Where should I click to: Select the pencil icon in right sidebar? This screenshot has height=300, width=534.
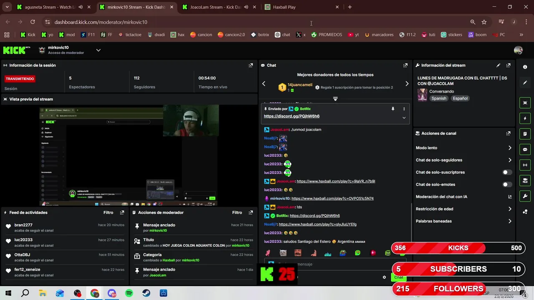[525, 82]
